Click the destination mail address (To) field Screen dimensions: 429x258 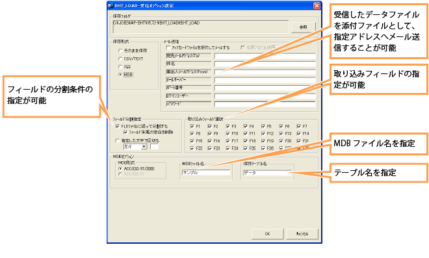click(x=265, y=56)
